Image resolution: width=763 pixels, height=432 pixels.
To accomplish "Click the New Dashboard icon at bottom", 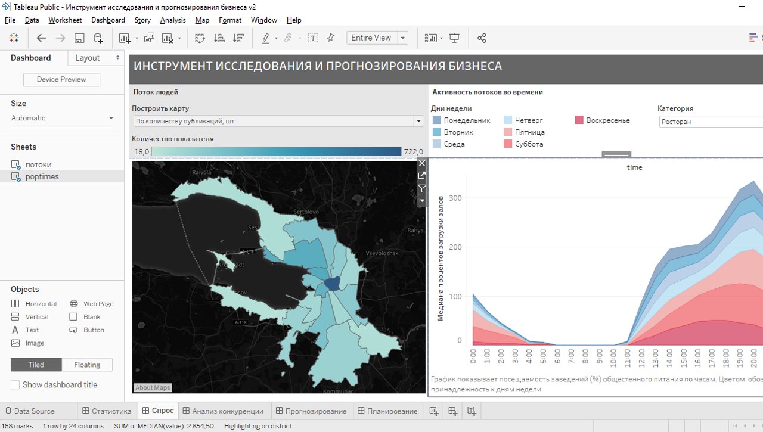I will pyautogui.click(x=452, y=411).
